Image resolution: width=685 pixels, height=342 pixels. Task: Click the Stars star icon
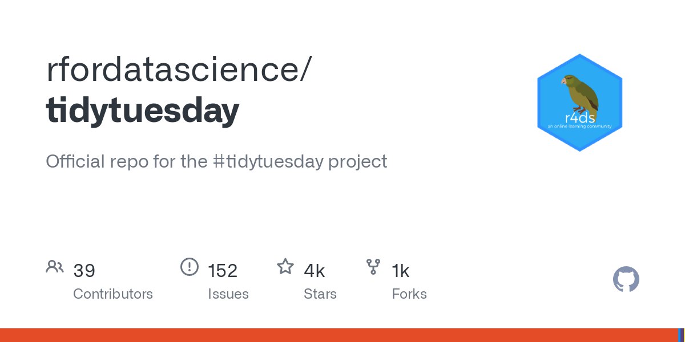285,266
